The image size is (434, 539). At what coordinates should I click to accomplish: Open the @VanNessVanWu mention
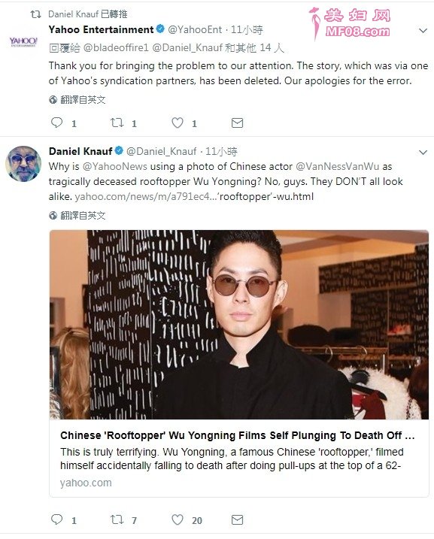coord(338,166)
